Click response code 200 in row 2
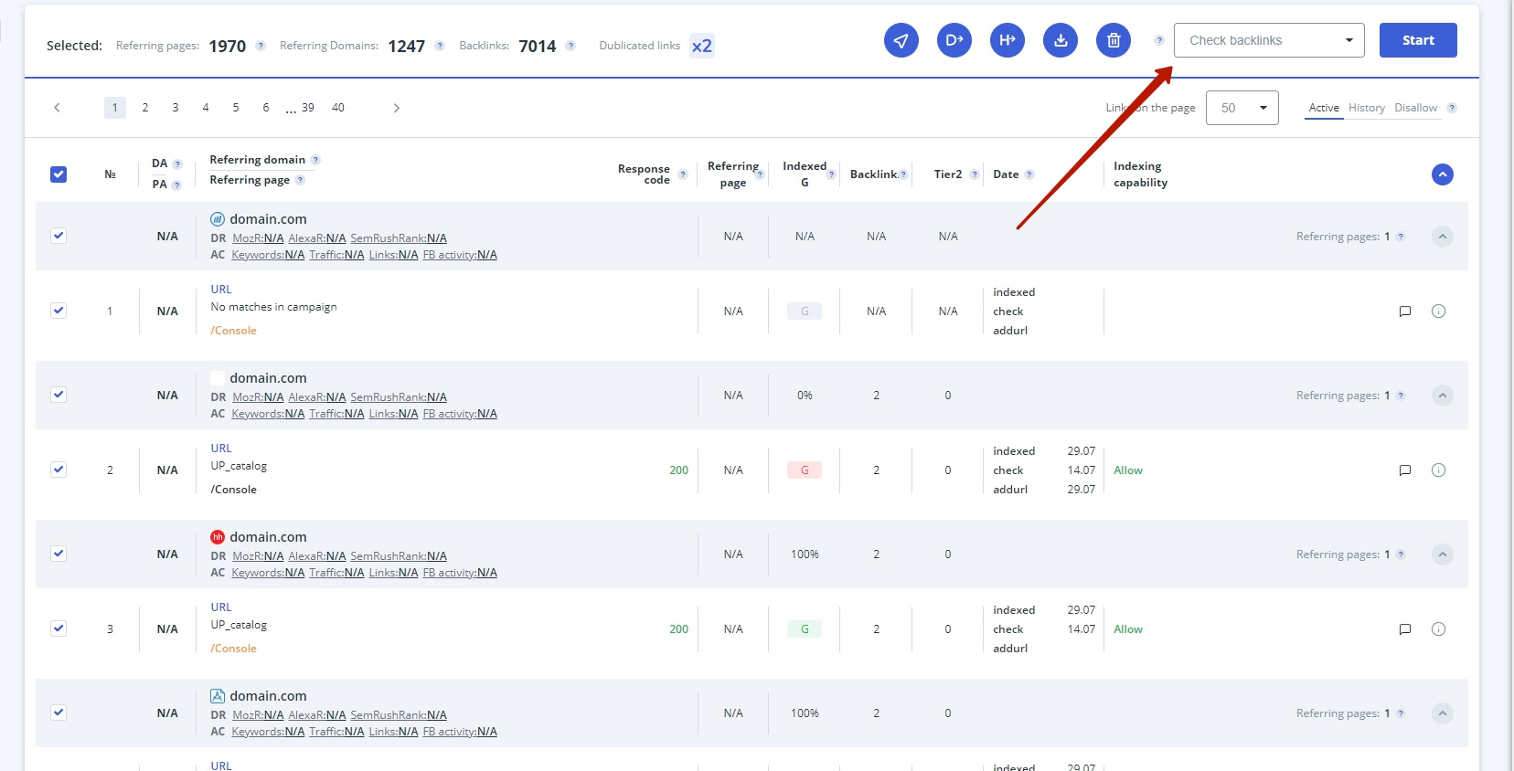The width and height of the screenshot is (1514, 771). pyautogui.click(x=678, y=470)
